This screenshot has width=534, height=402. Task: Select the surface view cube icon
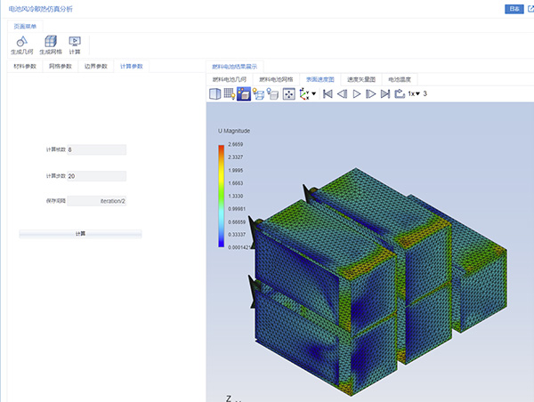pyautogui.click(x=214, y=93)
